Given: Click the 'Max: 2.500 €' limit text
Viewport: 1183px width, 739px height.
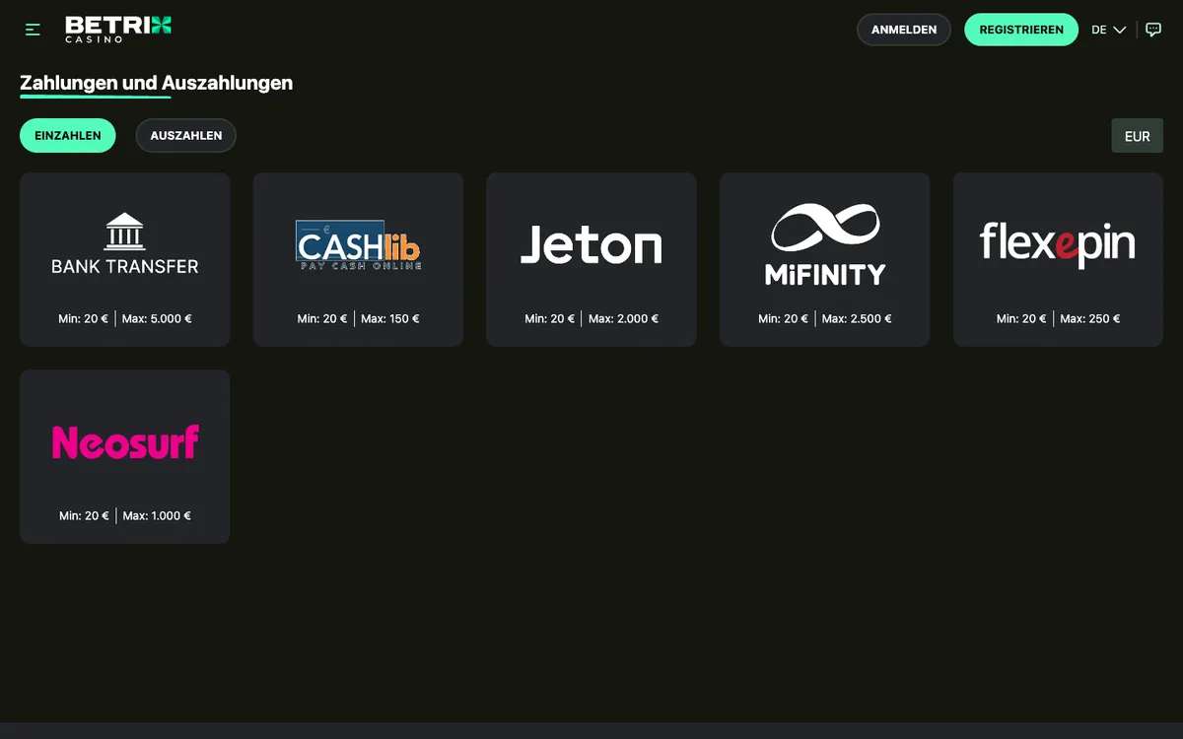Looking at the screenshot, I should (857, 318).
